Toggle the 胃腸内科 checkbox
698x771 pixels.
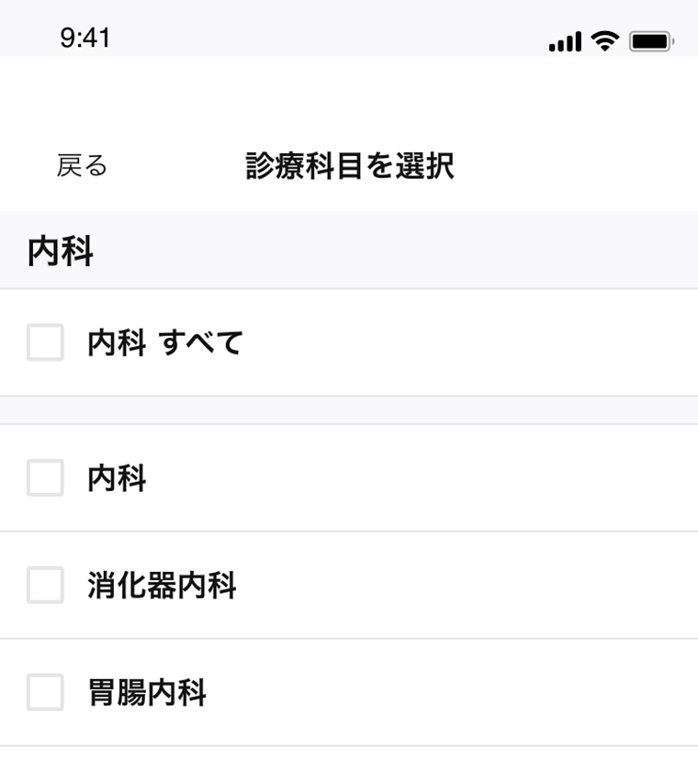click(45, 692)
